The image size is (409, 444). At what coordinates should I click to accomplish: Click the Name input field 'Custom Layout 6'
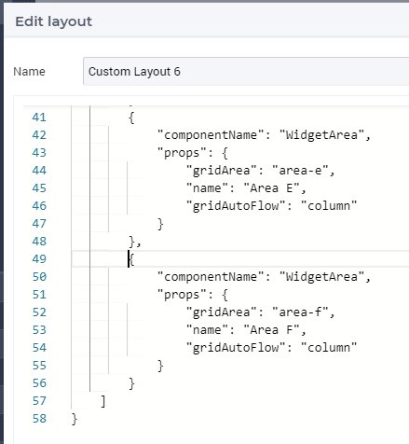246,72
